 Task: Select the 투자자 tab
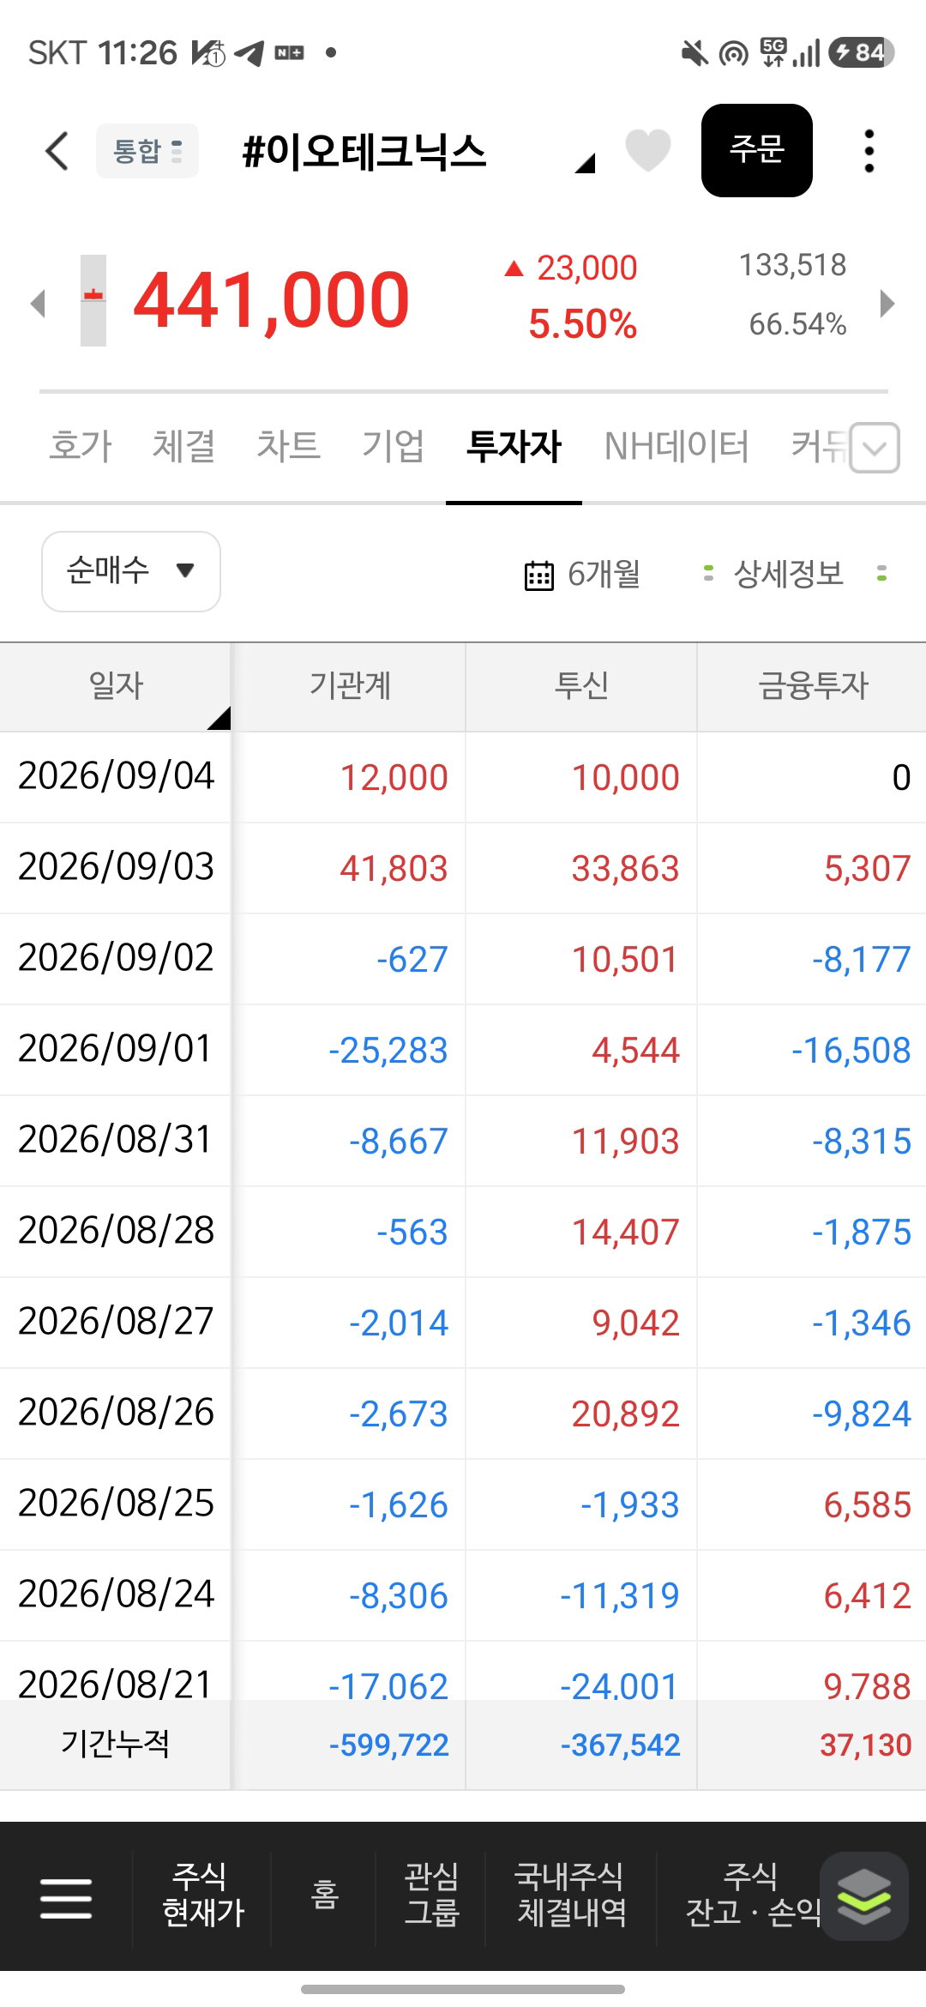click(514, 446)
